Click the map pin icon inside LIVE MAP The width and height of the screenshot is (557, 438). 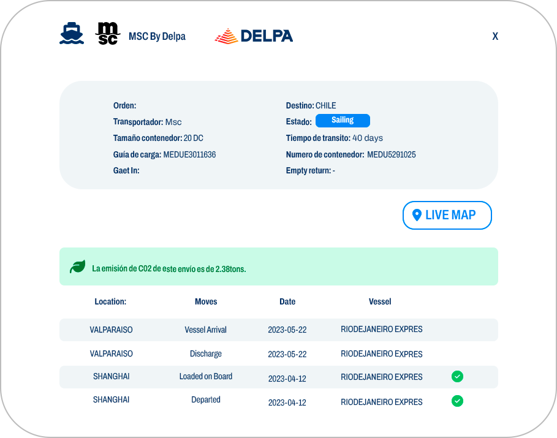point(417,215)
